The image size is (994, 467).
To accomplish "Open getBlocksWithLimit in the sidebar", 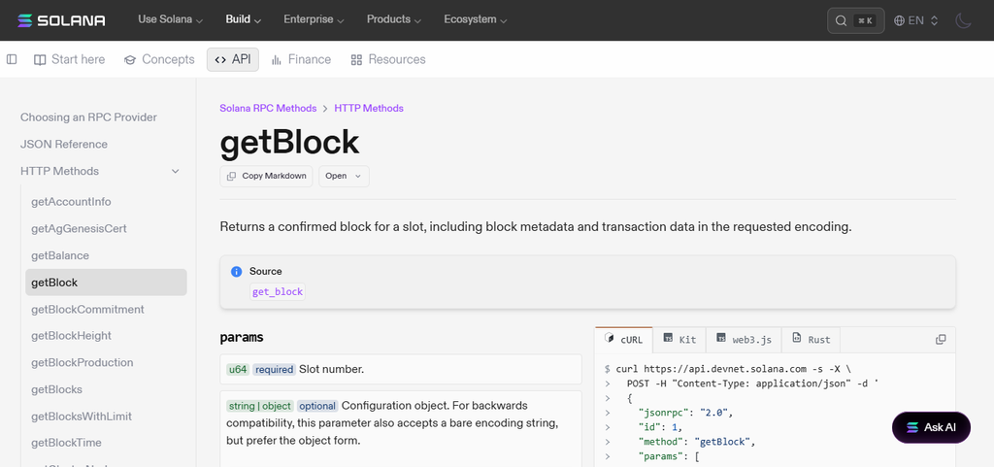I will tap(82, 417).
